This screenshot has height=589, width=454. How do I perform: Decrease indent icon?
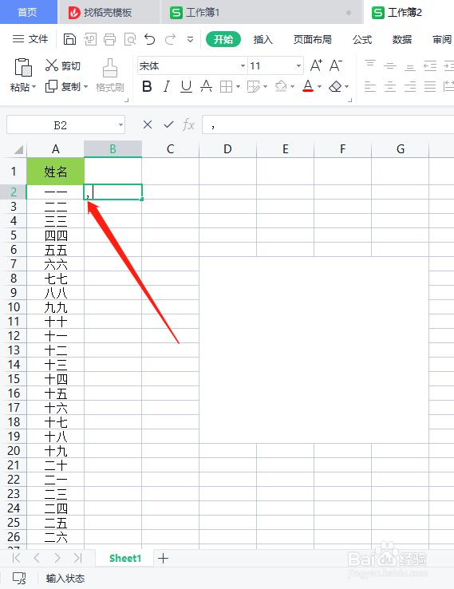[x=430, y=65]
